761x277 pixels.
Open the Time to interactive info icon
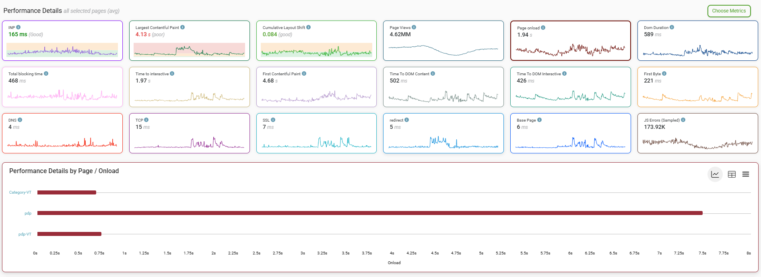[172, 74]
